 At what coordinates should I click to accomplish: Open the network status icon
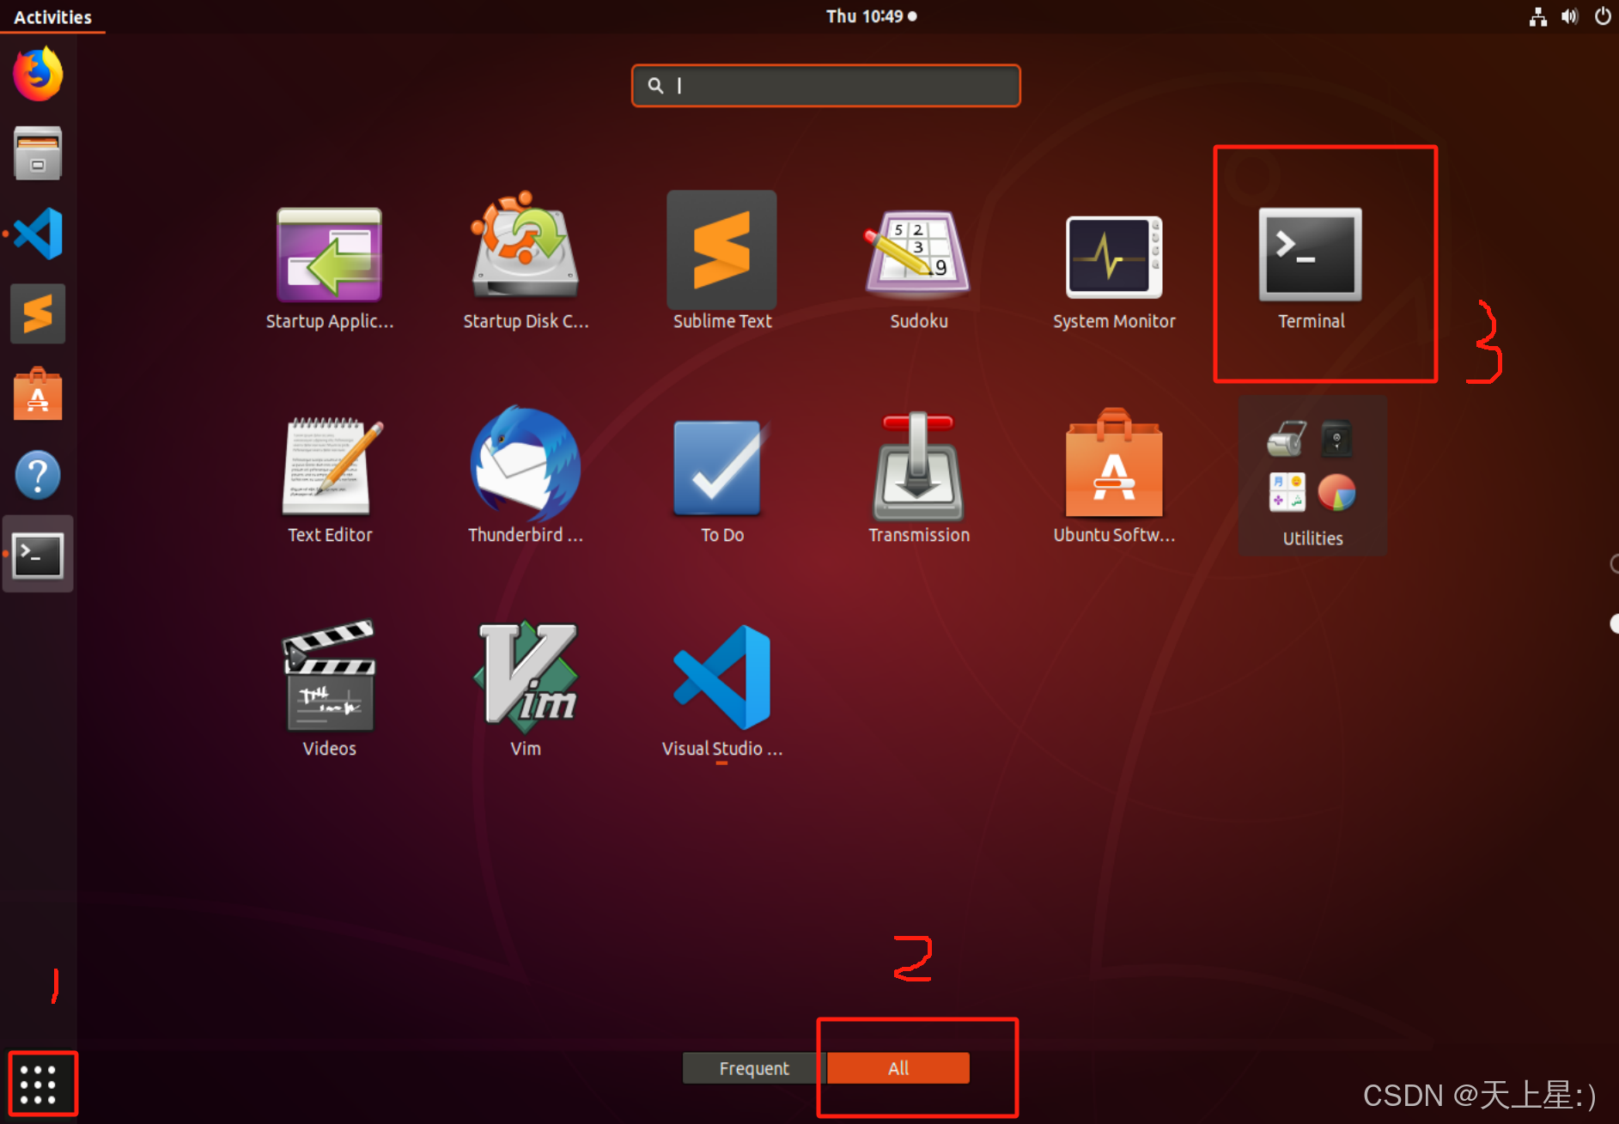tap(1537, 16)
